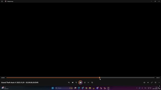Show hidden system tray icons
This screenshot has width=161, height=90.
coord(137,88)
